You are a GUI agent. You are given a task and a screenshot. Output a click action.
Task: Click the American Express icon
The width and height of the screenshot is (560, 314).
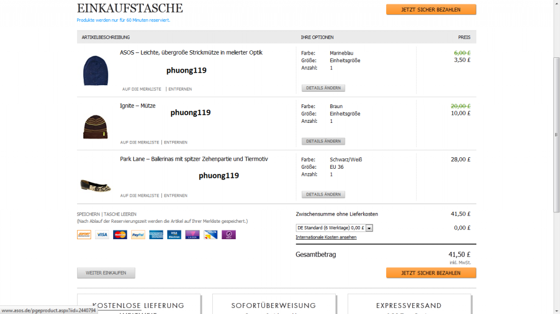156,235
